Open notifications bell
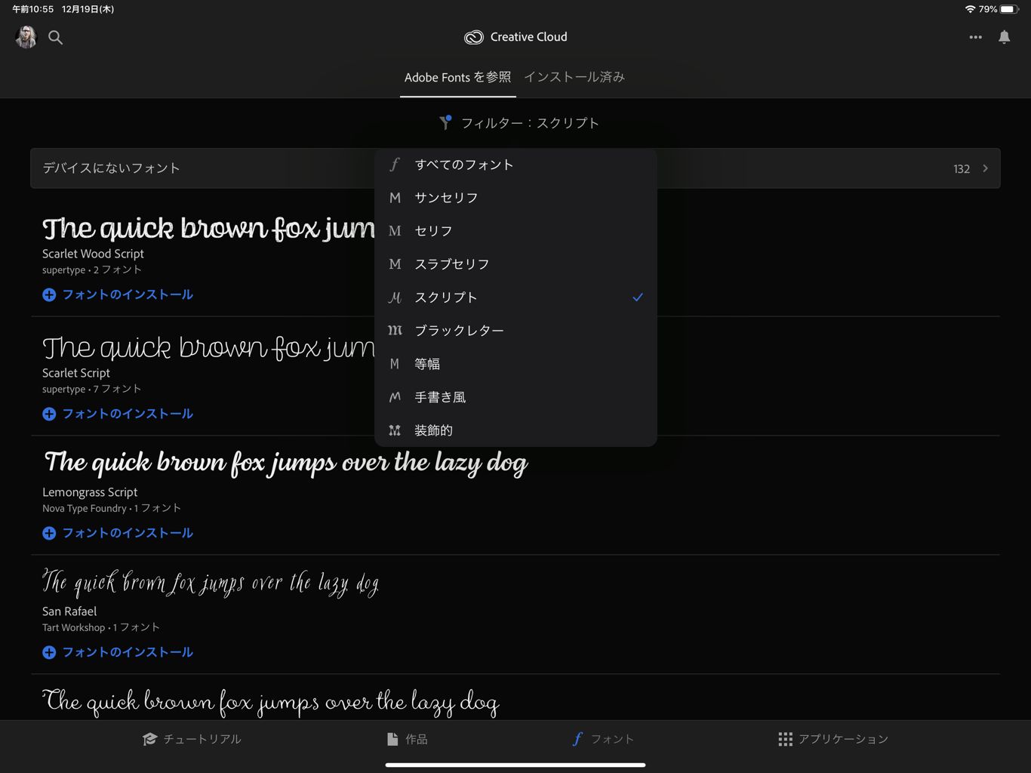 [x=1005, y=37]
